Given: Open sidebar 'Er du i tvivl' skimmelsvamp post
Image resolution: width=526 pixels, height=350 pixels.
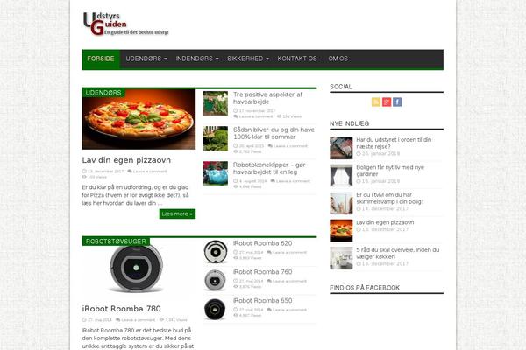Looking at the screenshot, I should click(390, 198).
